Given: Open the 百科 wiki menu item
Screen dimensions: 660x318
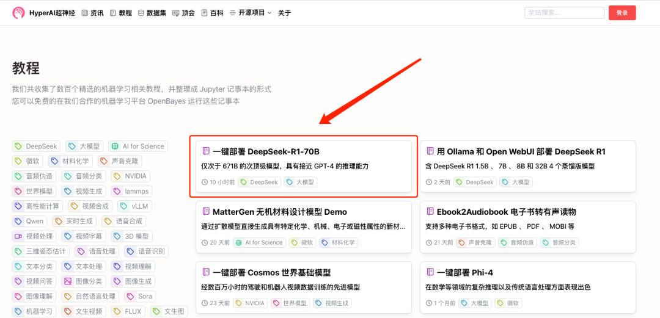Looking at the screenshot, I should click(x=212, y=13).
